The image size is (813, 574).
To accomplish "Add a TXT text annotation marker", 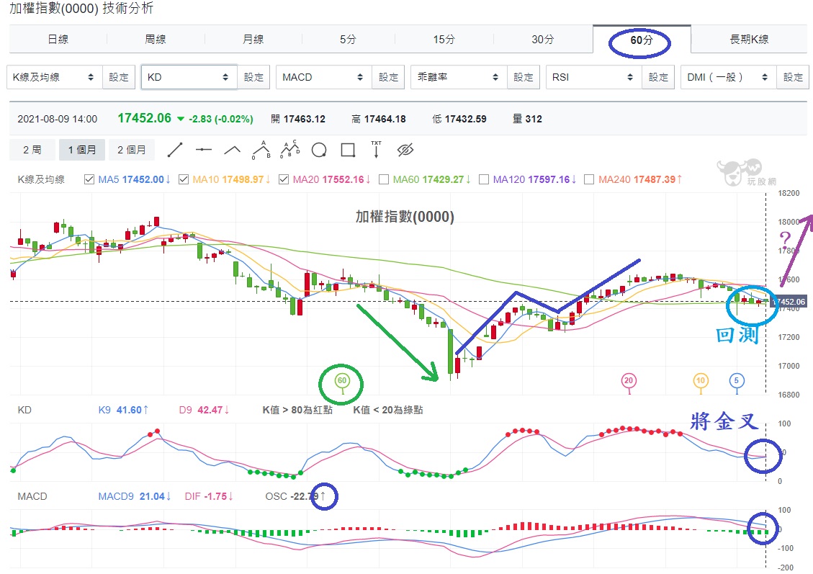I will tap(376, 150).
